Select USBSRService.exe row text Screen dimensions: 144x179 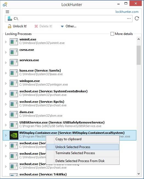point(62,122)
